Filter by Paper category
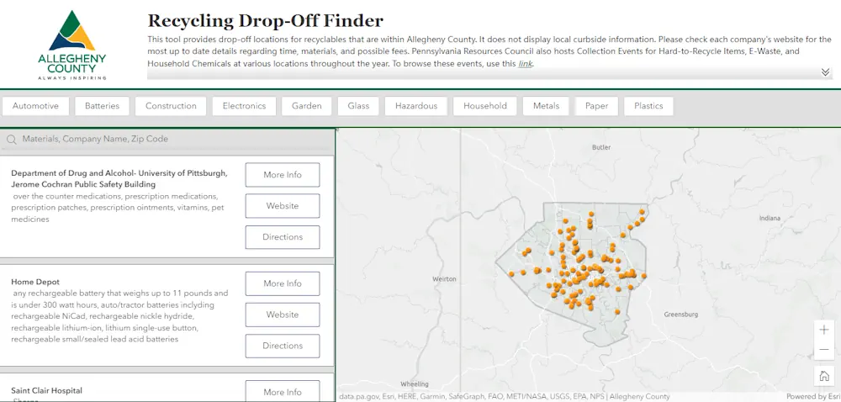This screenshot has width=841, height=402. click(596, 106)
